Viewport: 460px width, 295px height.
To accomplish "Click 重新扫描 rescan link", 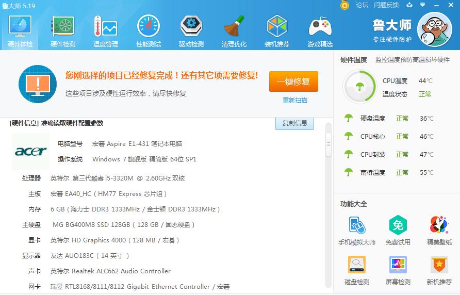I will click(295, 101).
